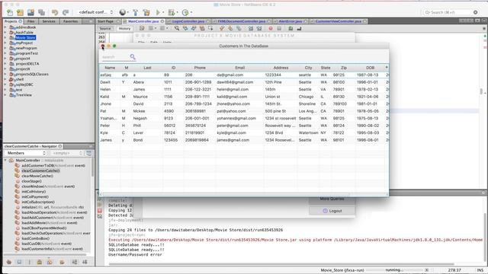
Task: Select the sqliteJDBC project
Action: 24,84
